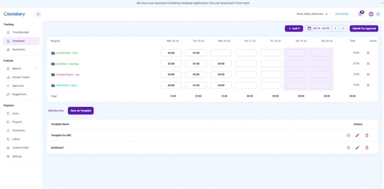Click GrowthGlide Wednesday empty time field
Screen dimensions: 384x189
[221, 53]
